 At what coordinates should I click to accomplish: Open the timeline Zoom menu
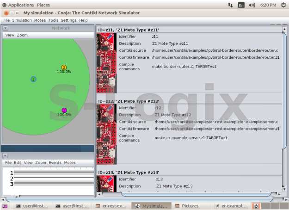click(x=41, y=163)
